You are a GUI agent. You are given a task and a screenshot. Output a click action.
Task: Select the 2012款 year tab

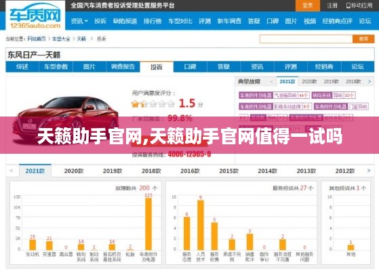coord(345,171)
